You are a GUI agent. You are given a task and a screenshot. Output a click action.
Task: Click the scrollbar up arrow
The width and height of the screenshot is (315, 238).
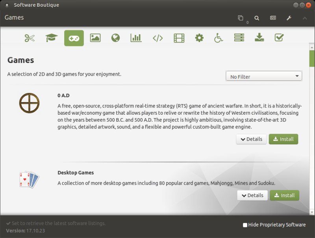click(x=312, y=48)
